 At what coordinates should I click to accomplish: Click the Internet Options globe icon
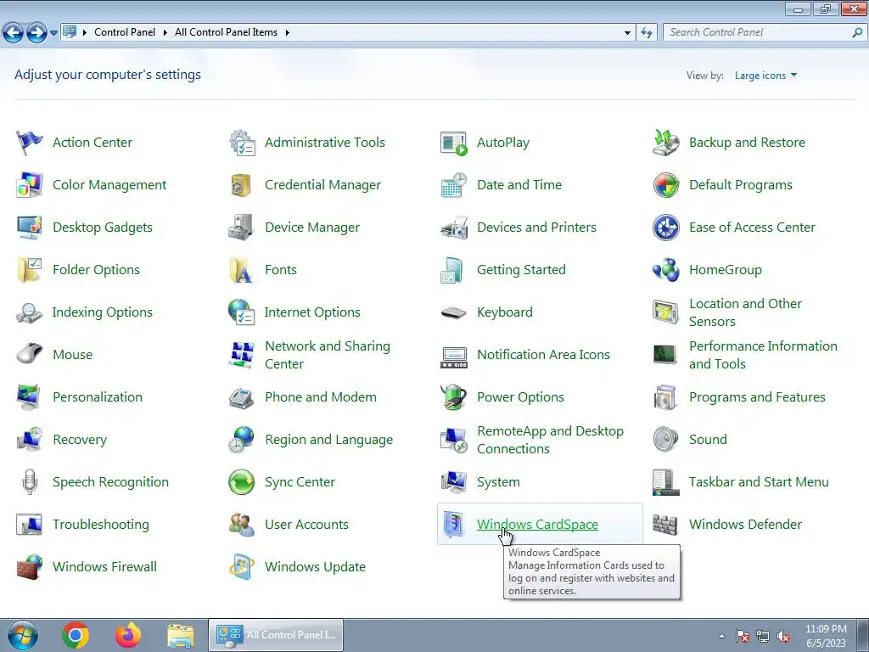pos(242,312)
